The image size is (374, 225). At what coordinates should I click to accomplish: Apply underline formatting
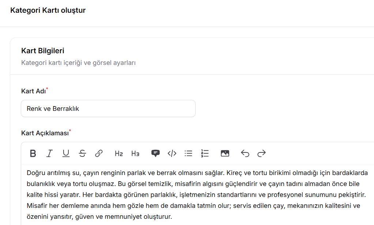point(66,153)
